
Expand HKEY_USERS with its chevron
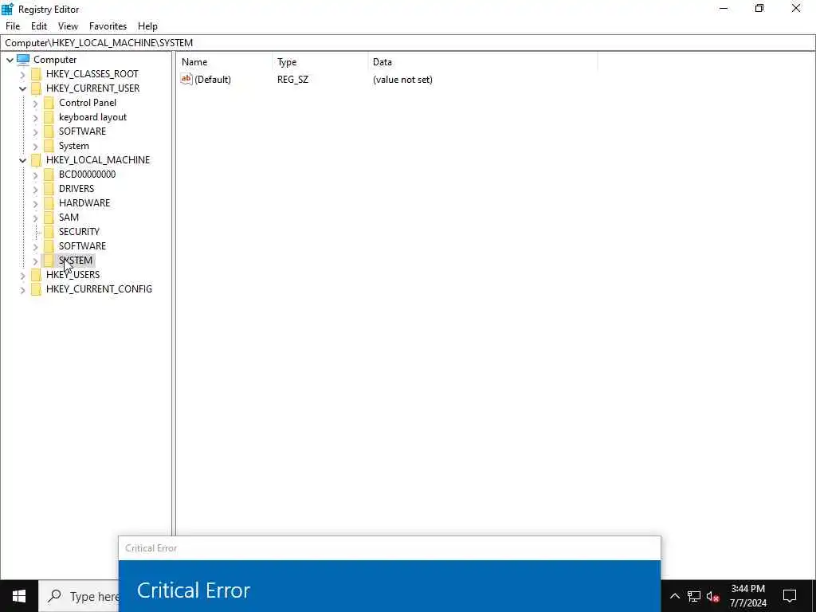click(22, 275)
